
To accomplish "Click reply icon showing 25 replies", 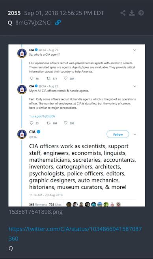I will click(x=32, y=123).
